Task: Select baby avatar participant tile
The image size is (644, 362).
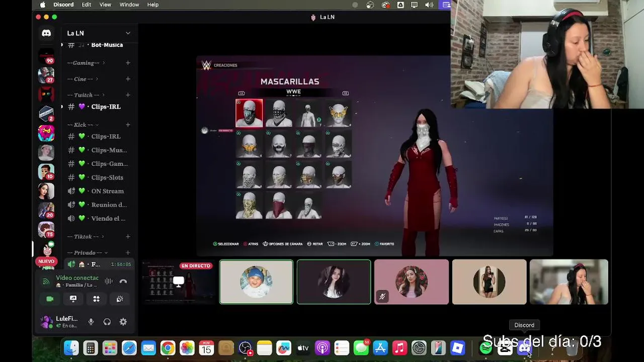Action: click(256, 282)
